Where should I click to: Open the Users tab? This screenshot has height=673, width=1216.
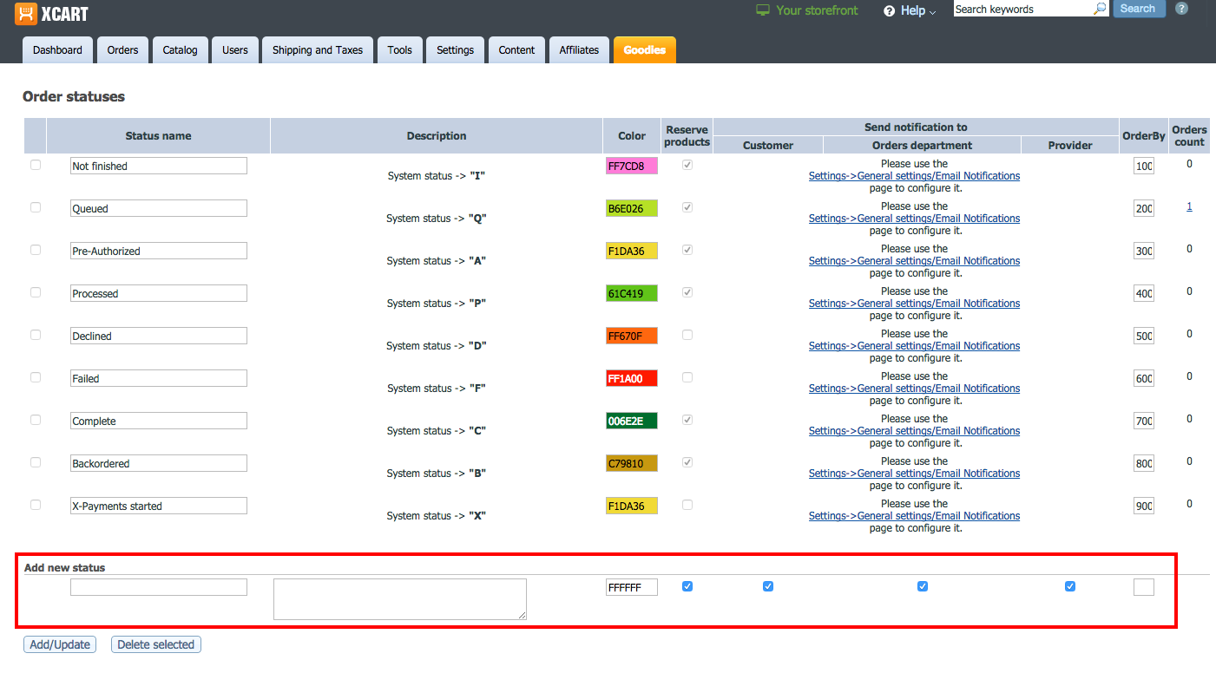point(235,50)
